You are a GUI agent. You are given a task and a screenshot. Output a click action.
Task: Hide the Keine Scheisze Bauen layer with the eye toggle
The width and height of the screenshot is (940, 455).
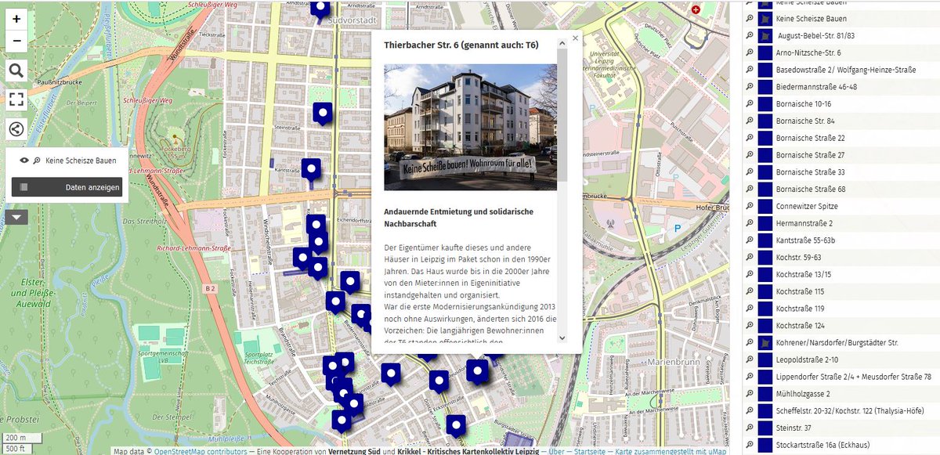(x=26, y=160)
